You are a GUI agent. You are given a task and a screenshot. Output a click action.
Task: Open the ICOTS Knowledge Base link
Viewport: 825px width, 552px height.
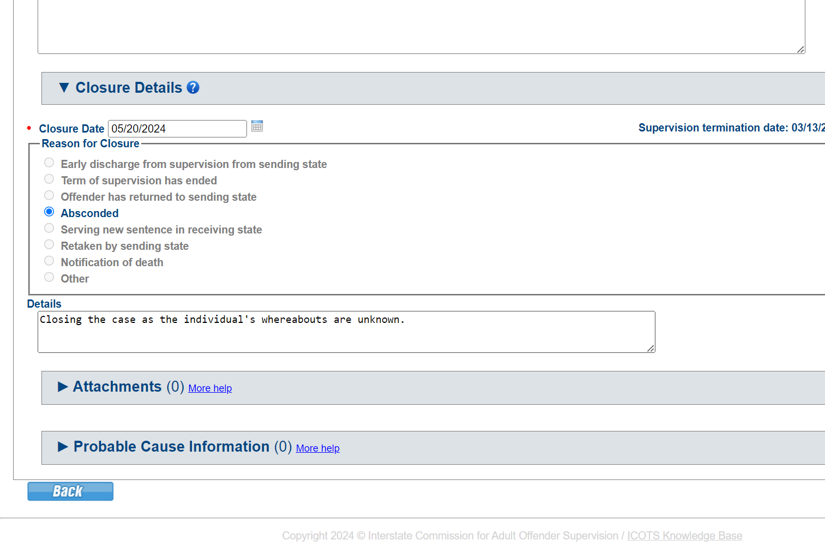click(684, 536)
